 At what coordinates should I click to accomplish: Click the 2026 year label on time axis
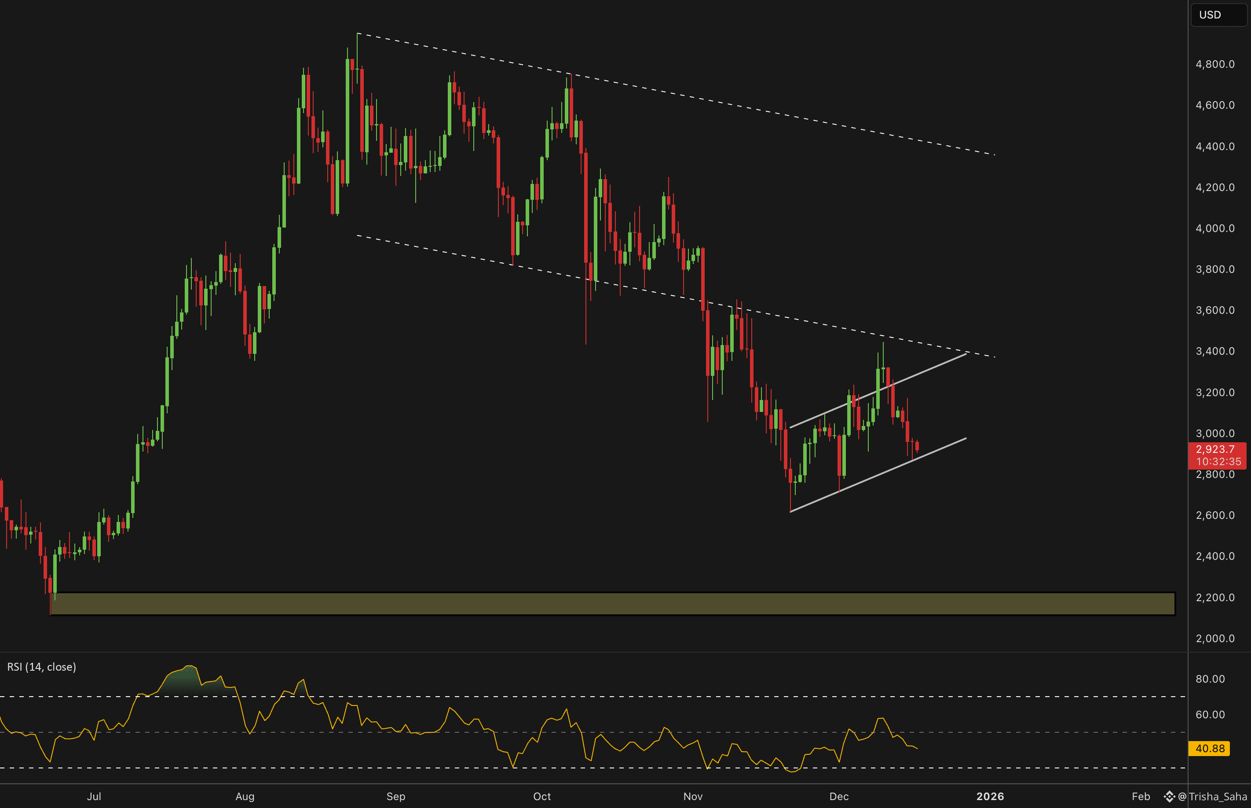point(990,797)
